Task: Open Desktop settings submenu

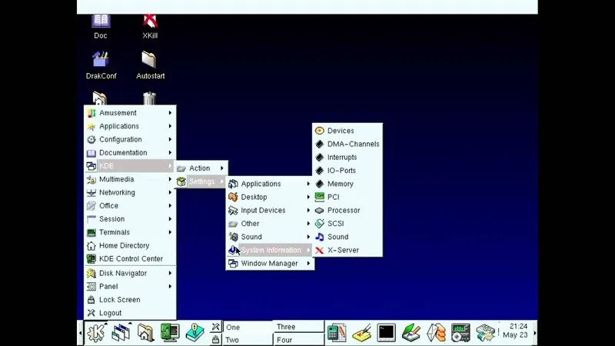Action: pos(270,198)
